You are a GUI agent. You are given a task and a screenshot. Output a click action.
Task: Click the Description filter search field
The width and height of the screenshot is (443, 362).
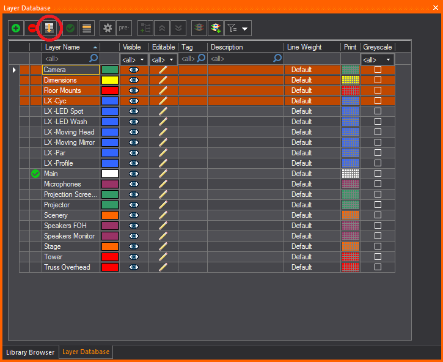click(x=241, y=59)
